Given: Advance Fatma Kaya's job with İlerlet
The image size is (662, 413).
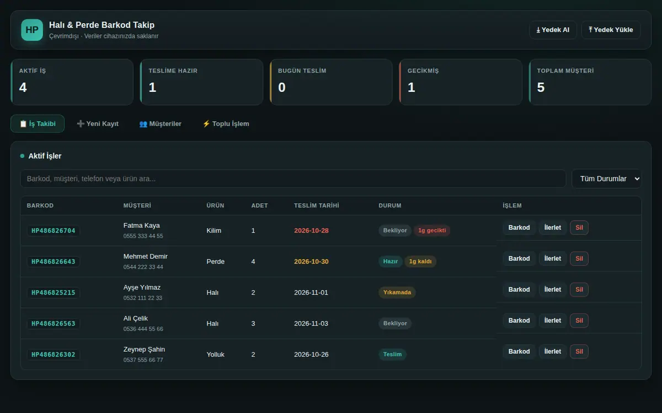Looking at the screenshot, I should pyautogui.click(x=553, y=228).
